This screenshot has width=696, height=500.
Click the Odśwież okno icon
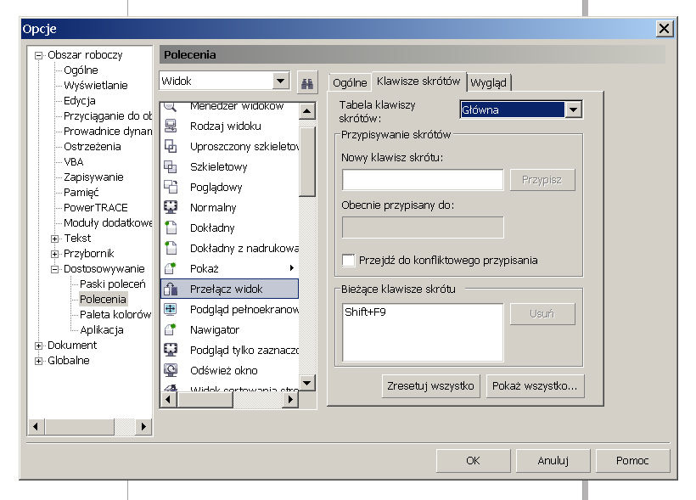(170, 371)
